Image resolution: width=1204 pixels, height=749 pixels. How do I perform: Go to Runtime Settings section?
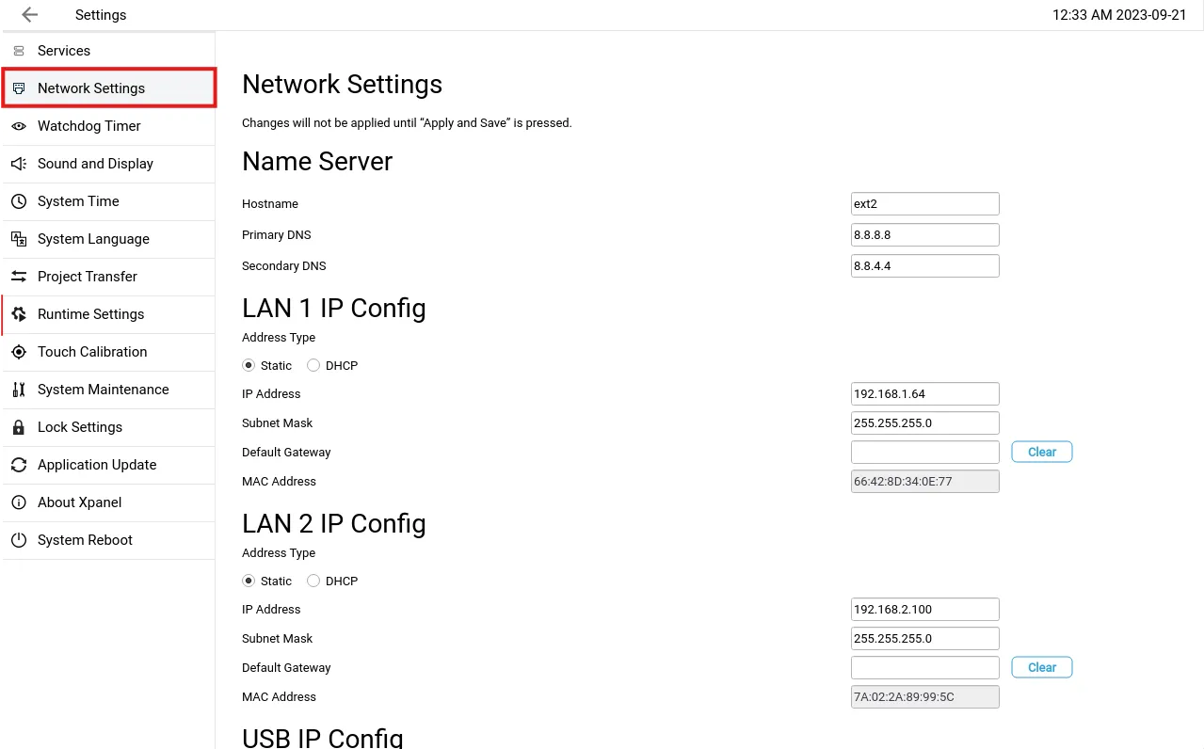pos(90,314)
